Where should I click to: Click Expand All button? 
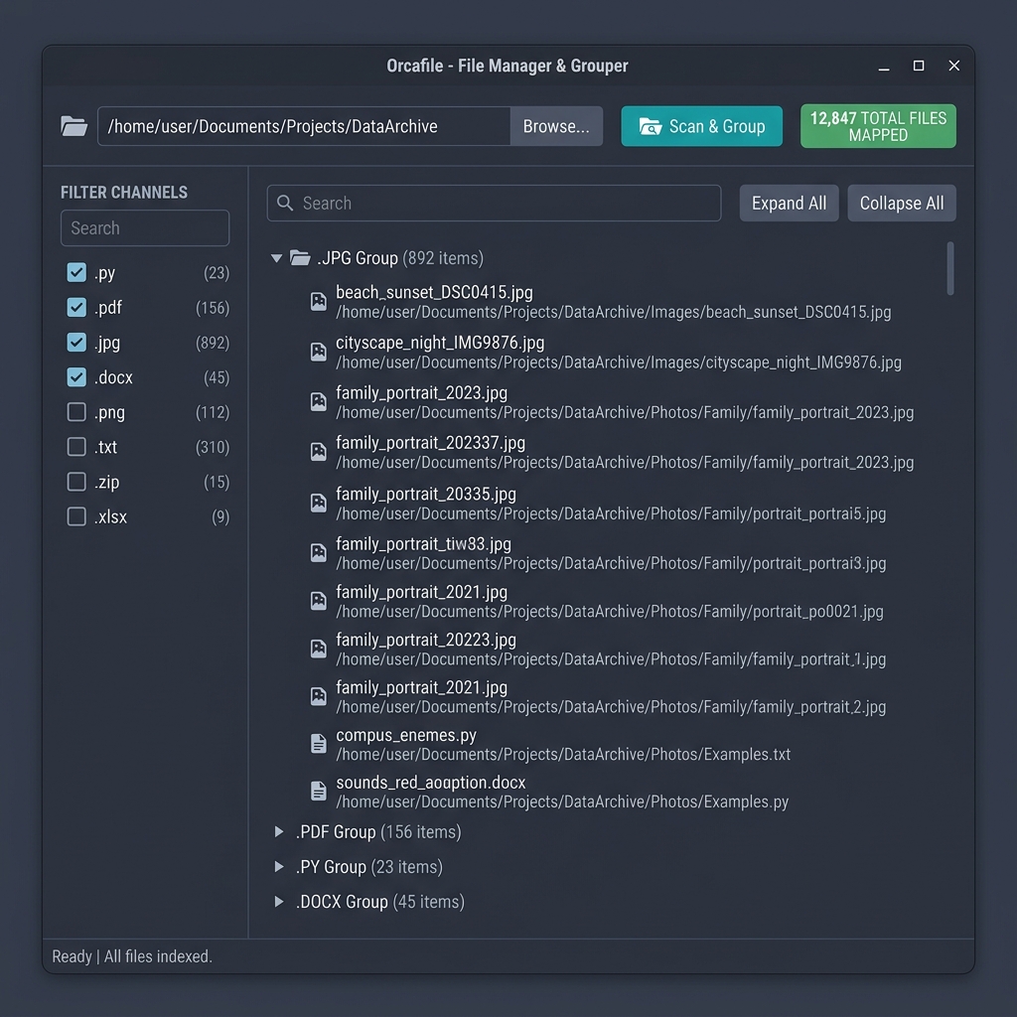790,203
